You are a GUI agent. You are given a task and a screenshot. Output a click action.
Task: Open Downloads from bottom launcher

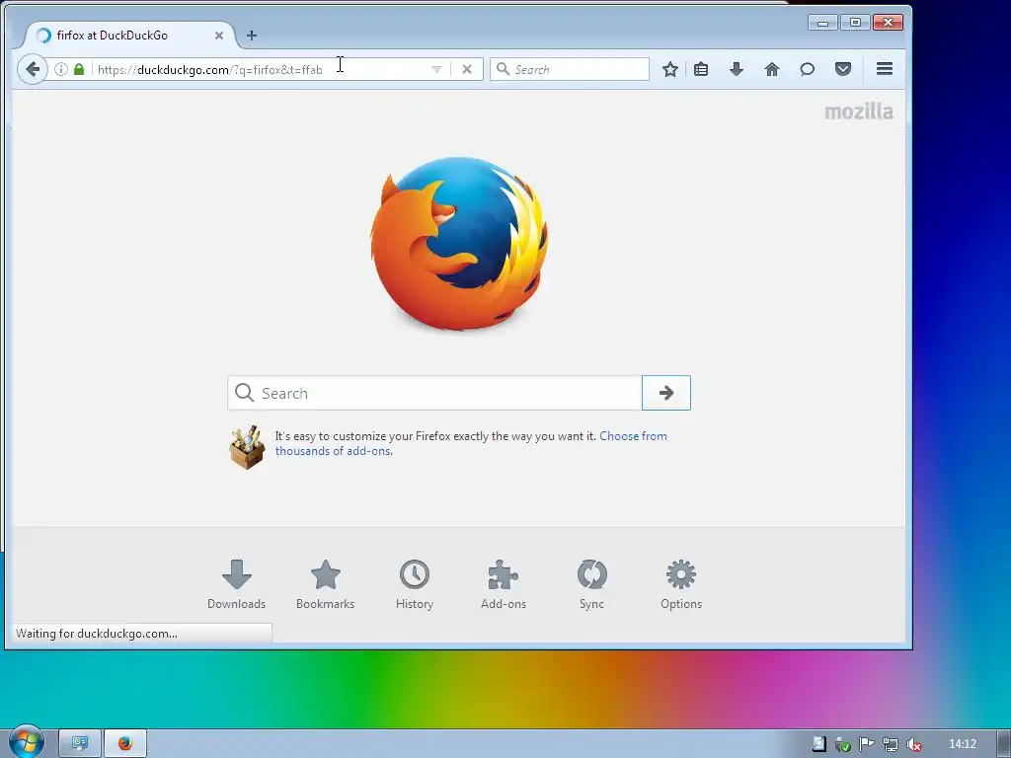coord(236,584)
